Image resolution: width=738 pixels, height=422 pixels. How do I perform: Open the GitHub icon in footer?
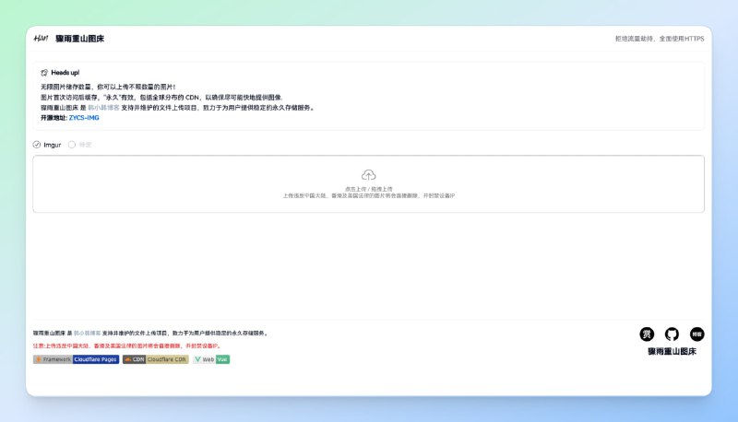[672, 334]
